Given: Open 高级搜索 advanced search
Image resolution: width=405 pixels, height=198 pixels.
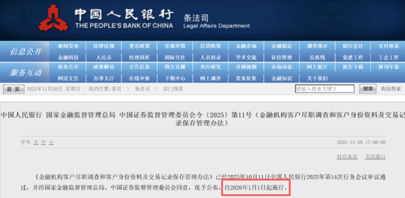Looking at the screenshot, I should coord(391,89).
